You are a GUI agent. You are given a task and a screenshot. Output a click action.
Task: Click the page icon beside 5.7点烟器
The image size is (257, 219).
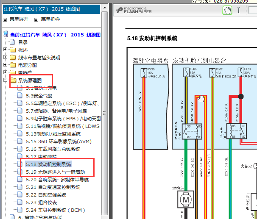[x=20, y=111]
